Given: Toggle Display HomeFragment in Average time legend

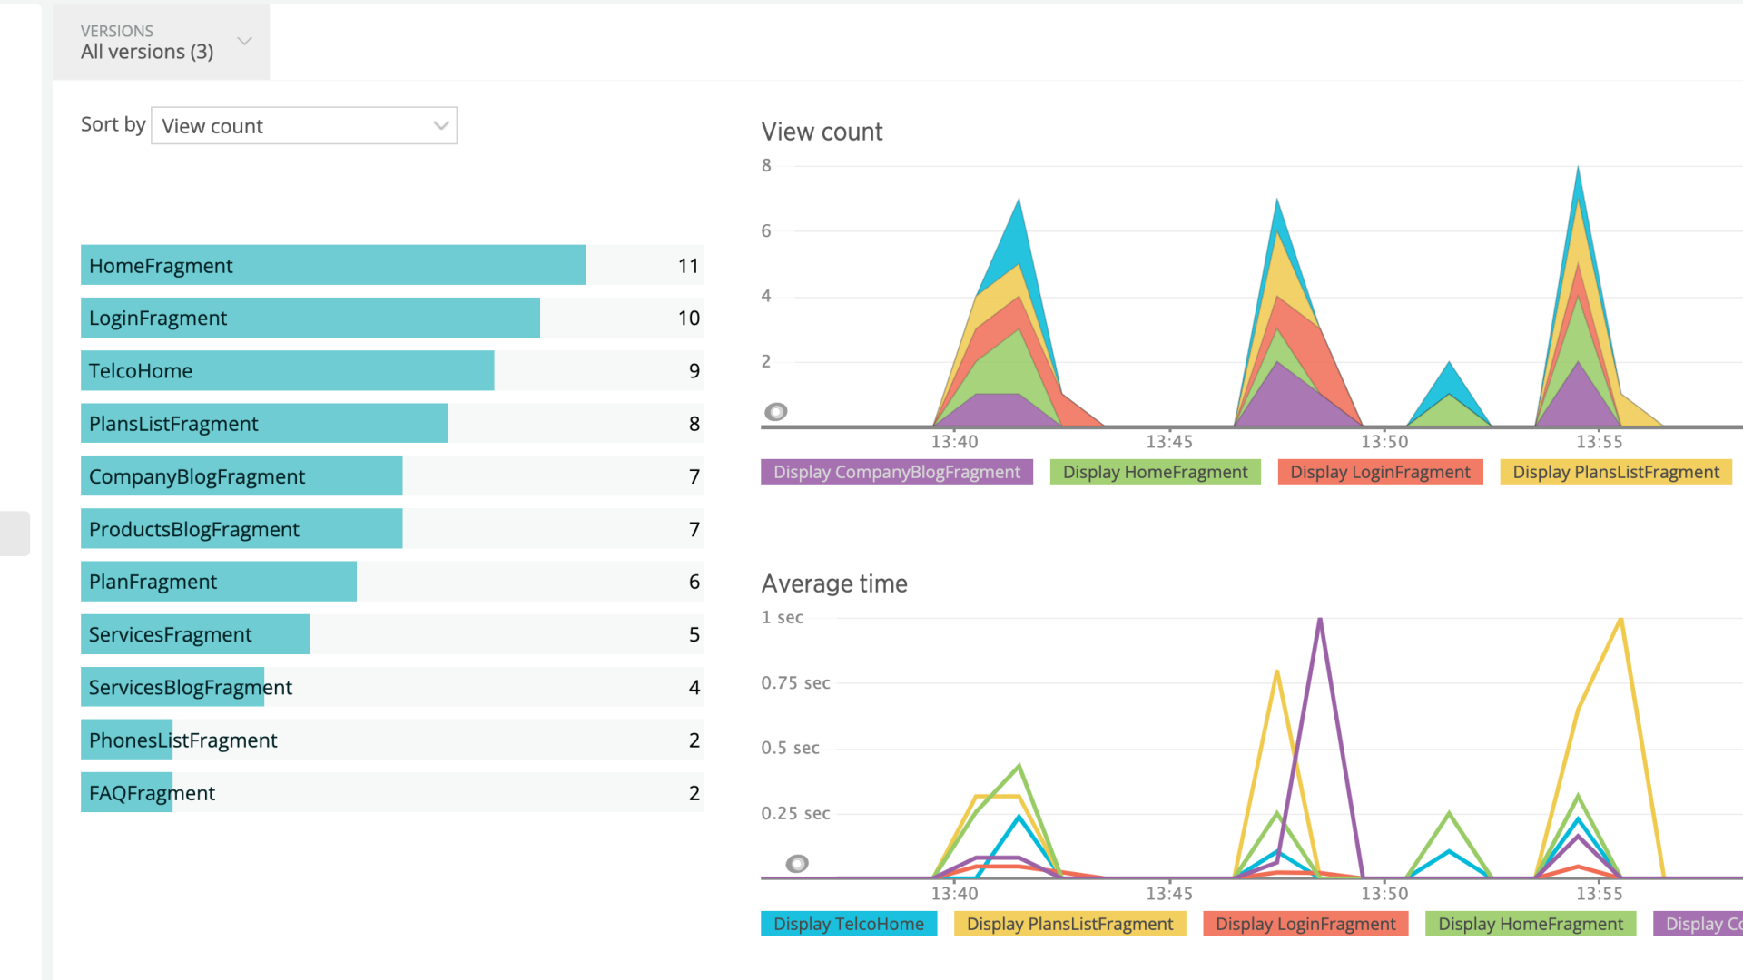Looking at the screenshot, I should [1530, 924].
